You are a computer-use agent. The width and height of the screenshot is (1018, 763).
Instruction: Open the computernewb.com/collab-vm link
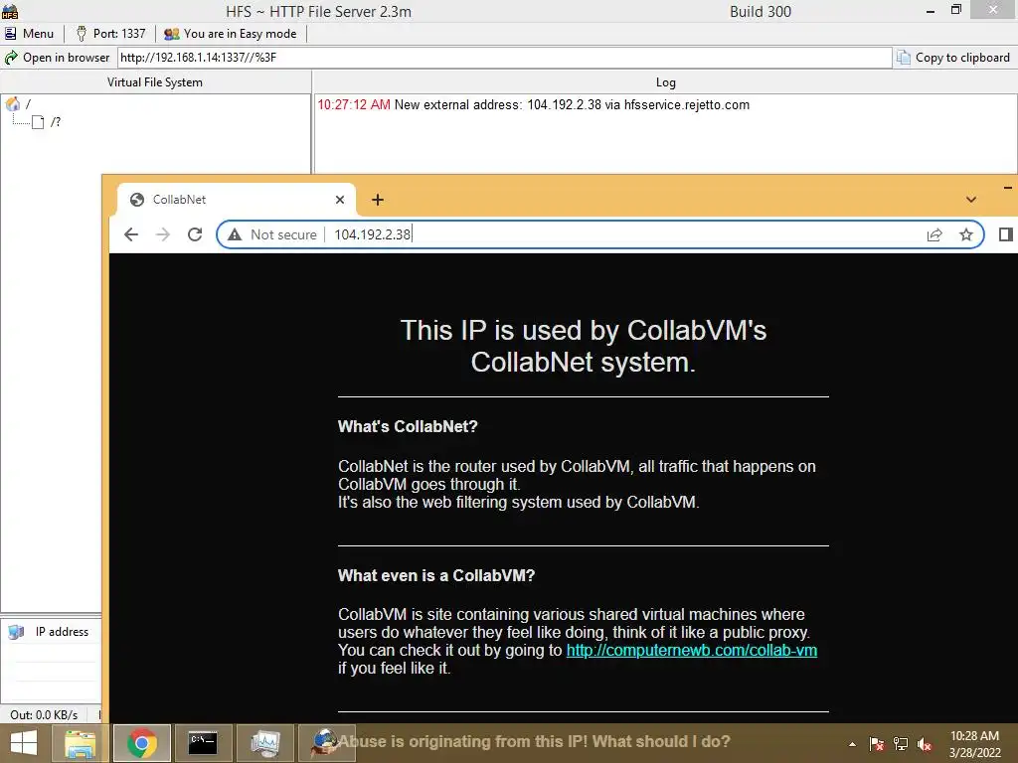point(692,650)
